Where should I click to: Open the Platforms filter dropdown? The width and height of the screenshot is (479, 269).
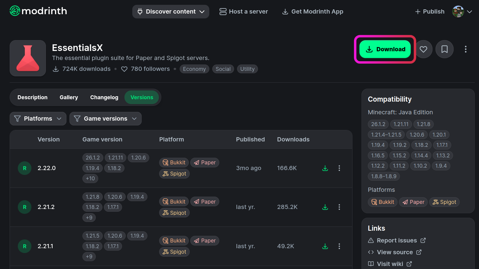(x=38, y=119)
